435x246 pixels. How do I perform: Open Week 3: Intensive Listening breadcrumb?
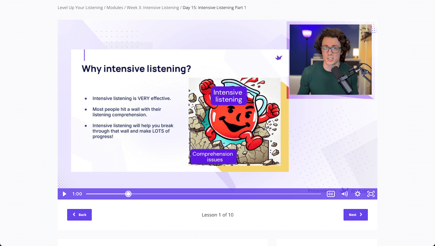tap(153, 7)
